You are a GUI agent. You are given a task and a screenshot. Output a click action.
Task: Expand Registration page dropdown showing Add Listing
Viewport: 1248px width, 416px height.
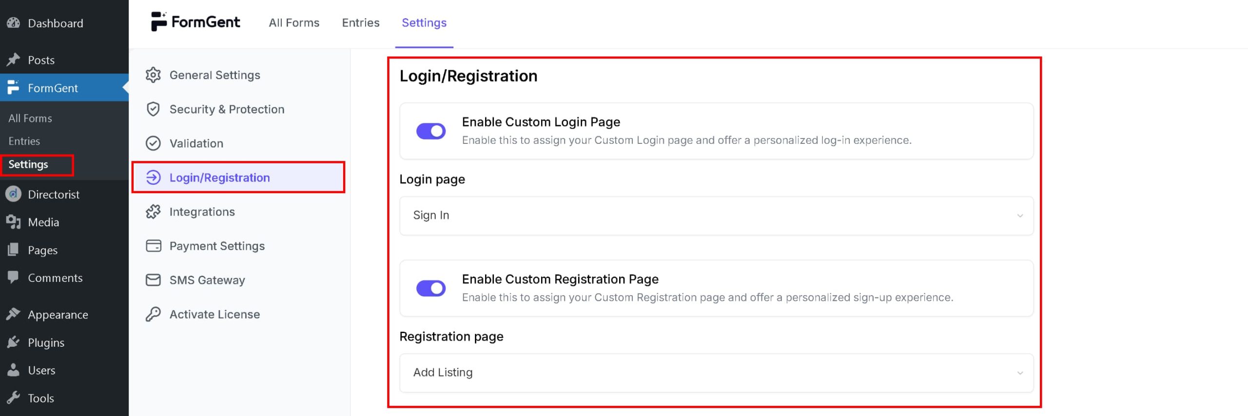pos(716,373)
